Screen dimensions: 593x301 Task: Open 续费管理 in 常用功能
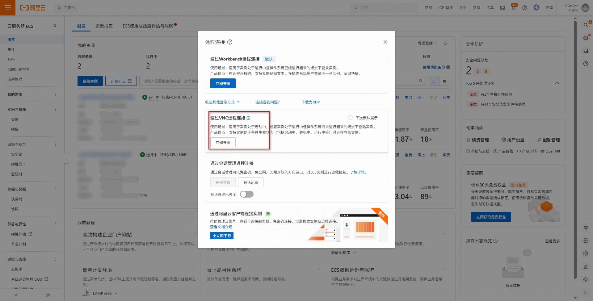pyautogui.click(x=477, y=140)
